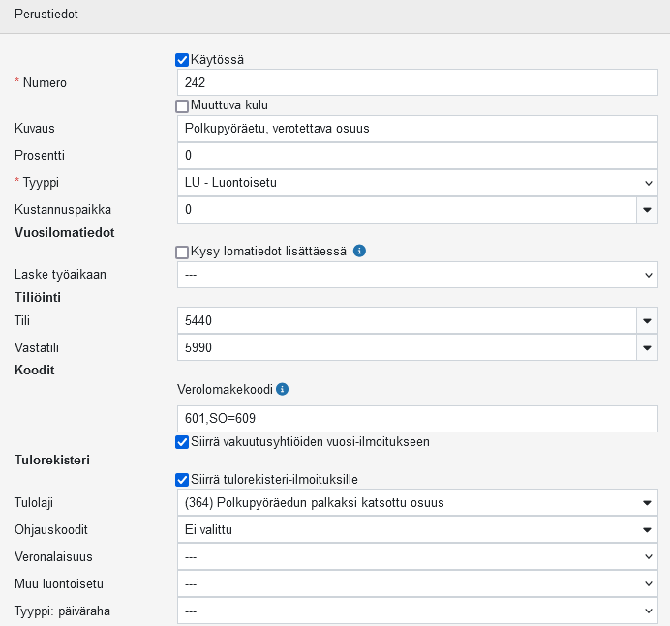This screenshot has width=670, height=626.
Task: Click the Perustiedot section header
Action: coord(46,15)
